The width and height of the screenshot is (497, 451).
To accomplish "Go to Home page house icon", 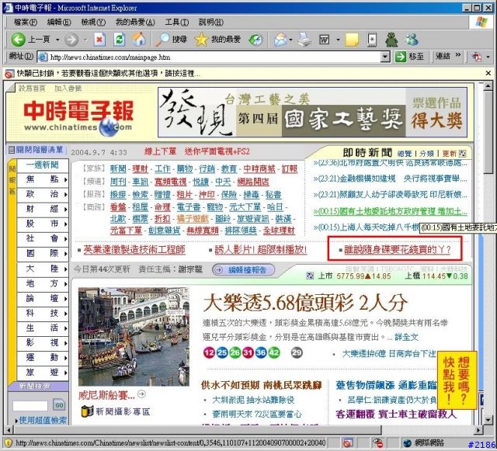I will pos(139,40).
